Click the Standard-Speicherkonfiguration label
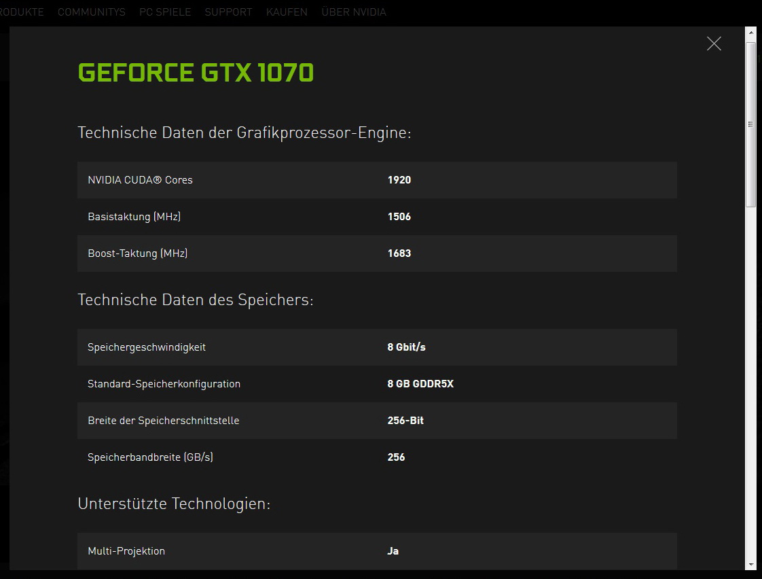Viewport: 762px width, 579px height. pos(164,383)
